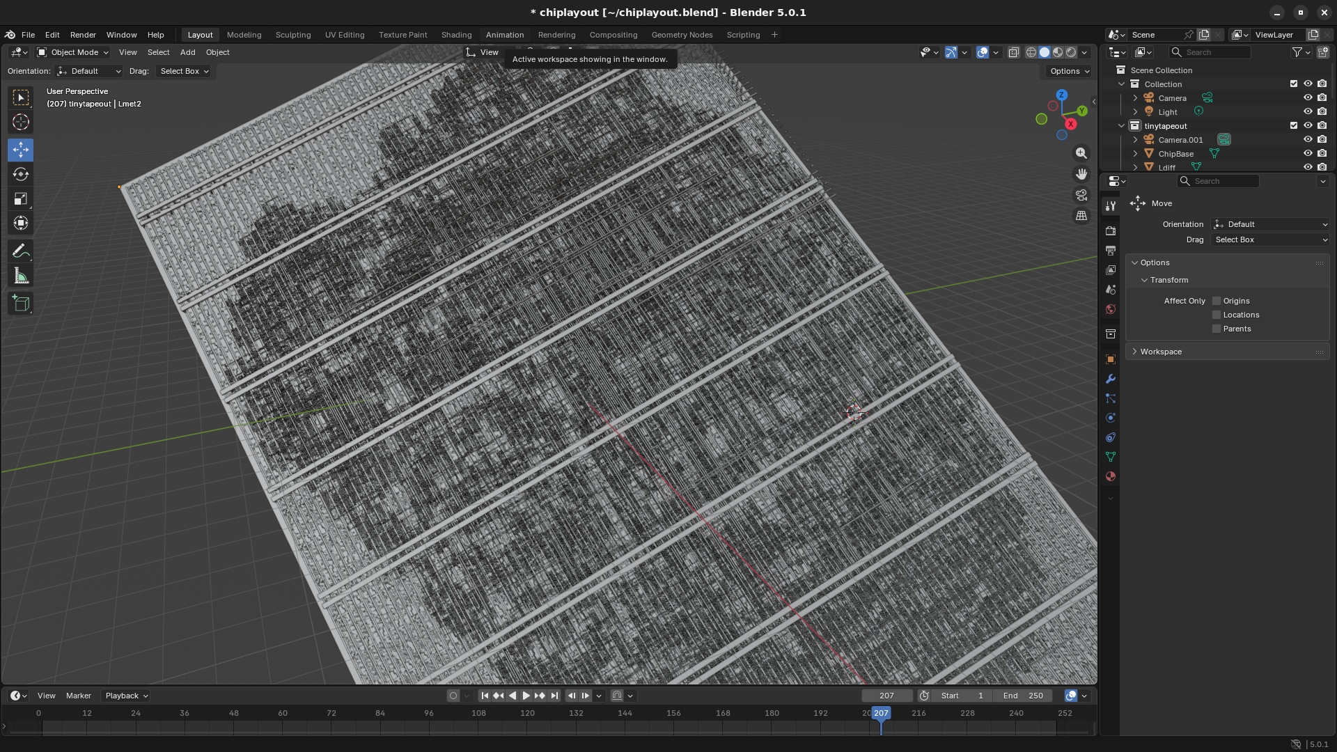Click the Add Cube tool
Image resolution: width=1337 pixels, height=752 pixels.
coord(21,304)
